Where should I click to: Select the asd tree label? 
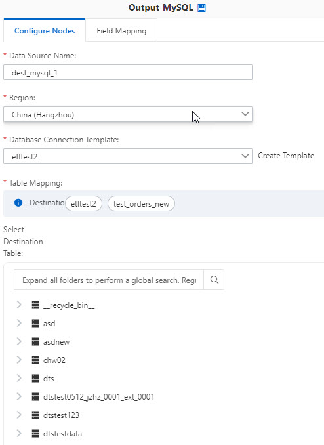49,324
